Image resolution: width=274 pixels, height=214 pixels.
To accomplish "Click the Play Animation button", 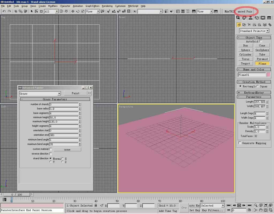I will pyautogui.click(x=239, y=205).
